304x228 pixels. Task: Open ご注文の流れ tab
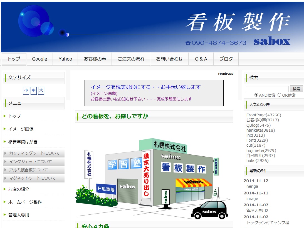click(x=131, y=59)
